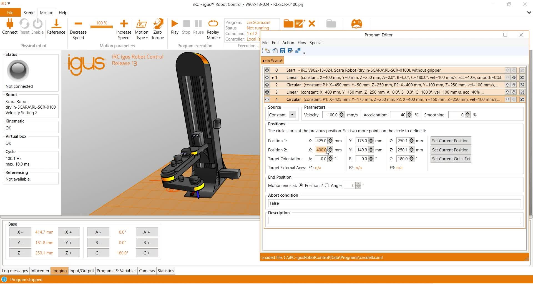Click Set Current Ori + Ext button
533x300 pixels.
coord(451,159)
